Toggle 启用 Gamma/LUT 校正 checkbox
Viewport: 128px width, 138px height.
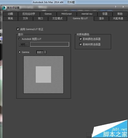[x=18, y=29]
